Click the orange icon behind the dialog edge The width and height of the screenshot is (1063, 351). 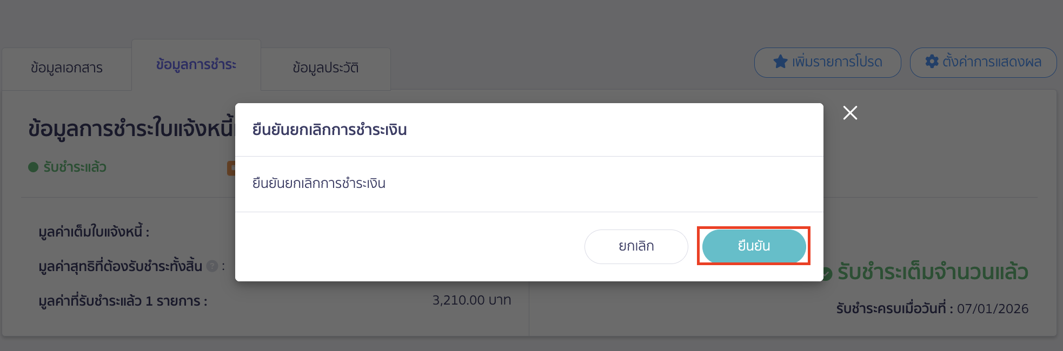pos(231,168)
